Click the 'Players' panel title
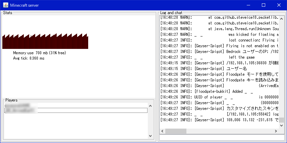287x143 pixels. pos(11,100)
